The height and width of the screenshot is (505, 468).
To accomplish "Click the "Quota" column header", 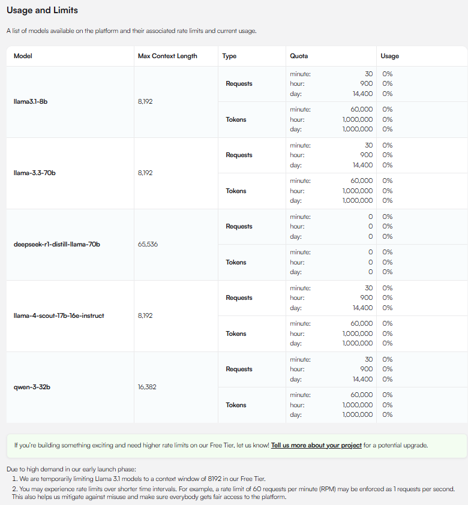I will 299,56.
